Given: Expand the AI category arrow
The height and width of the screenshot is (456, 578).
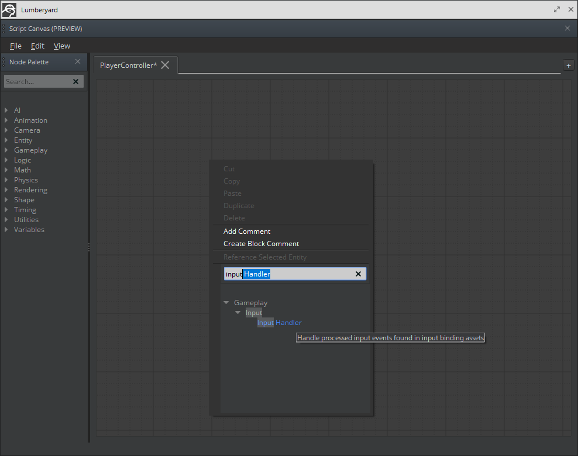Looking at the screenshot, I should point(6,110).
